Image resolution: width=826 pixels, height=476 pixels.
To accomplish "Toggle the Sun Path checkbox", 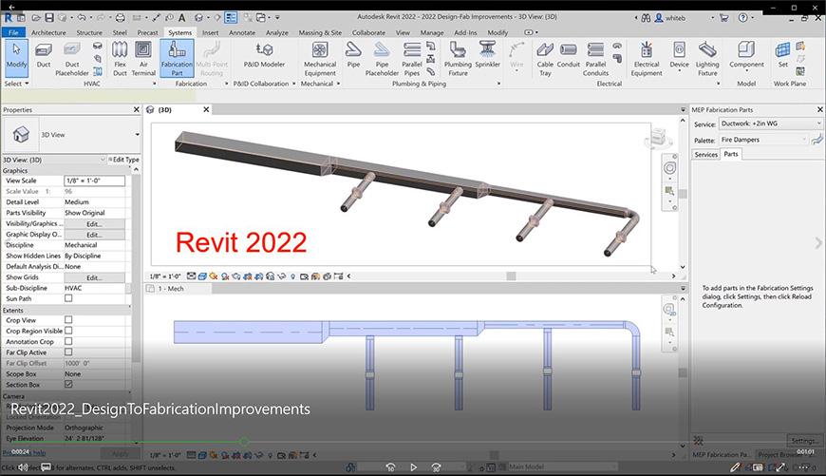I will (68, 298).
